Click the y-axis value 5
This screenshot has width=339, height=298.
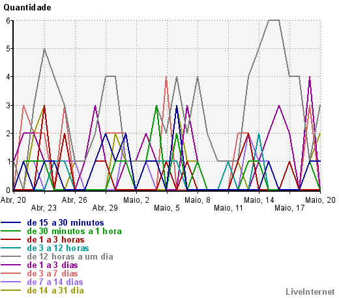8,49
